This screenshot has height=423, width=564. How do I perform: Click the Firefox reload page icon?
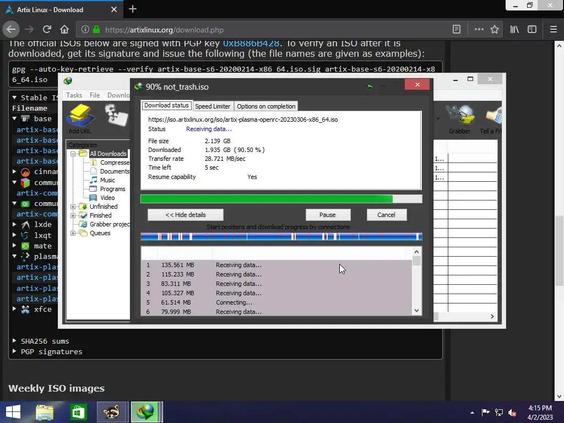[47, 30]
